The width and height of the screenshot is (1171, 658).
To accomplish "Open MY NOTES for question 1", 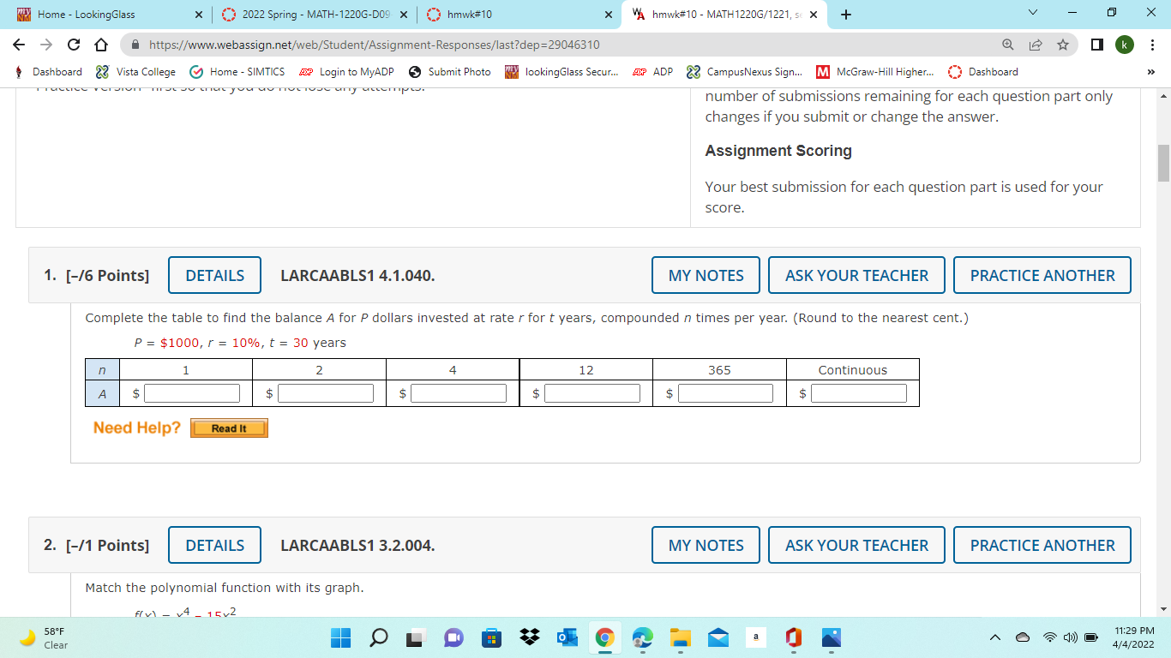I will [x=706, y=275].
